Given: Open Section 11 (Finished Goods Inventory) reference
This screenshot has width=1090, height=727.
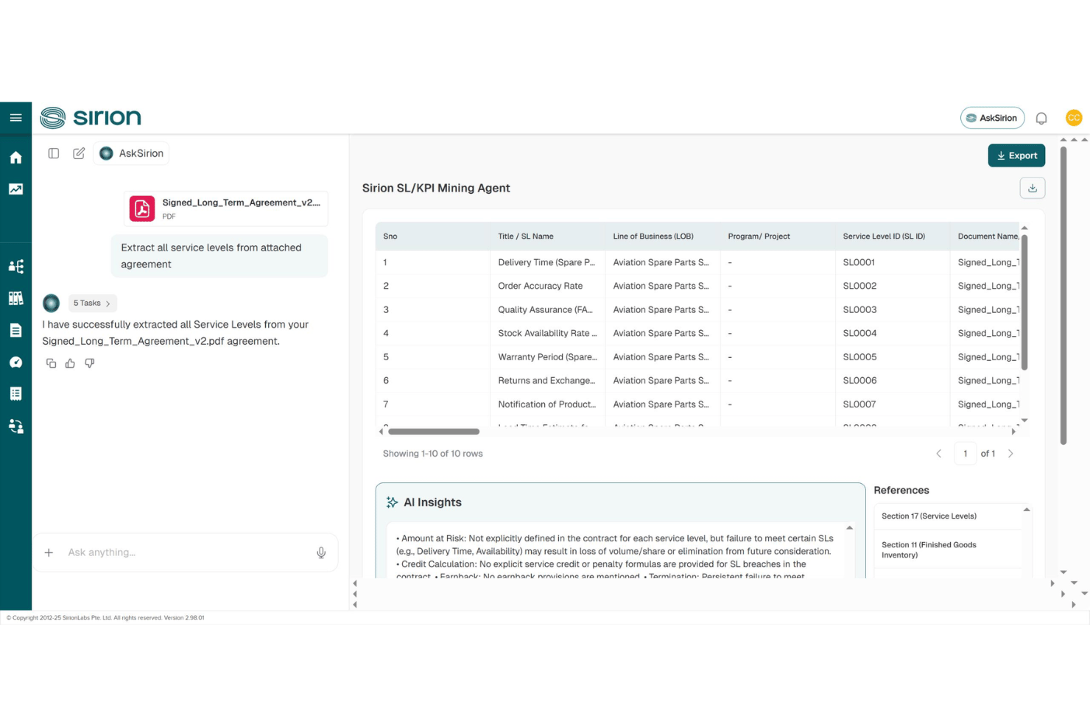Looking at the screenshot, I should [929, 550].
